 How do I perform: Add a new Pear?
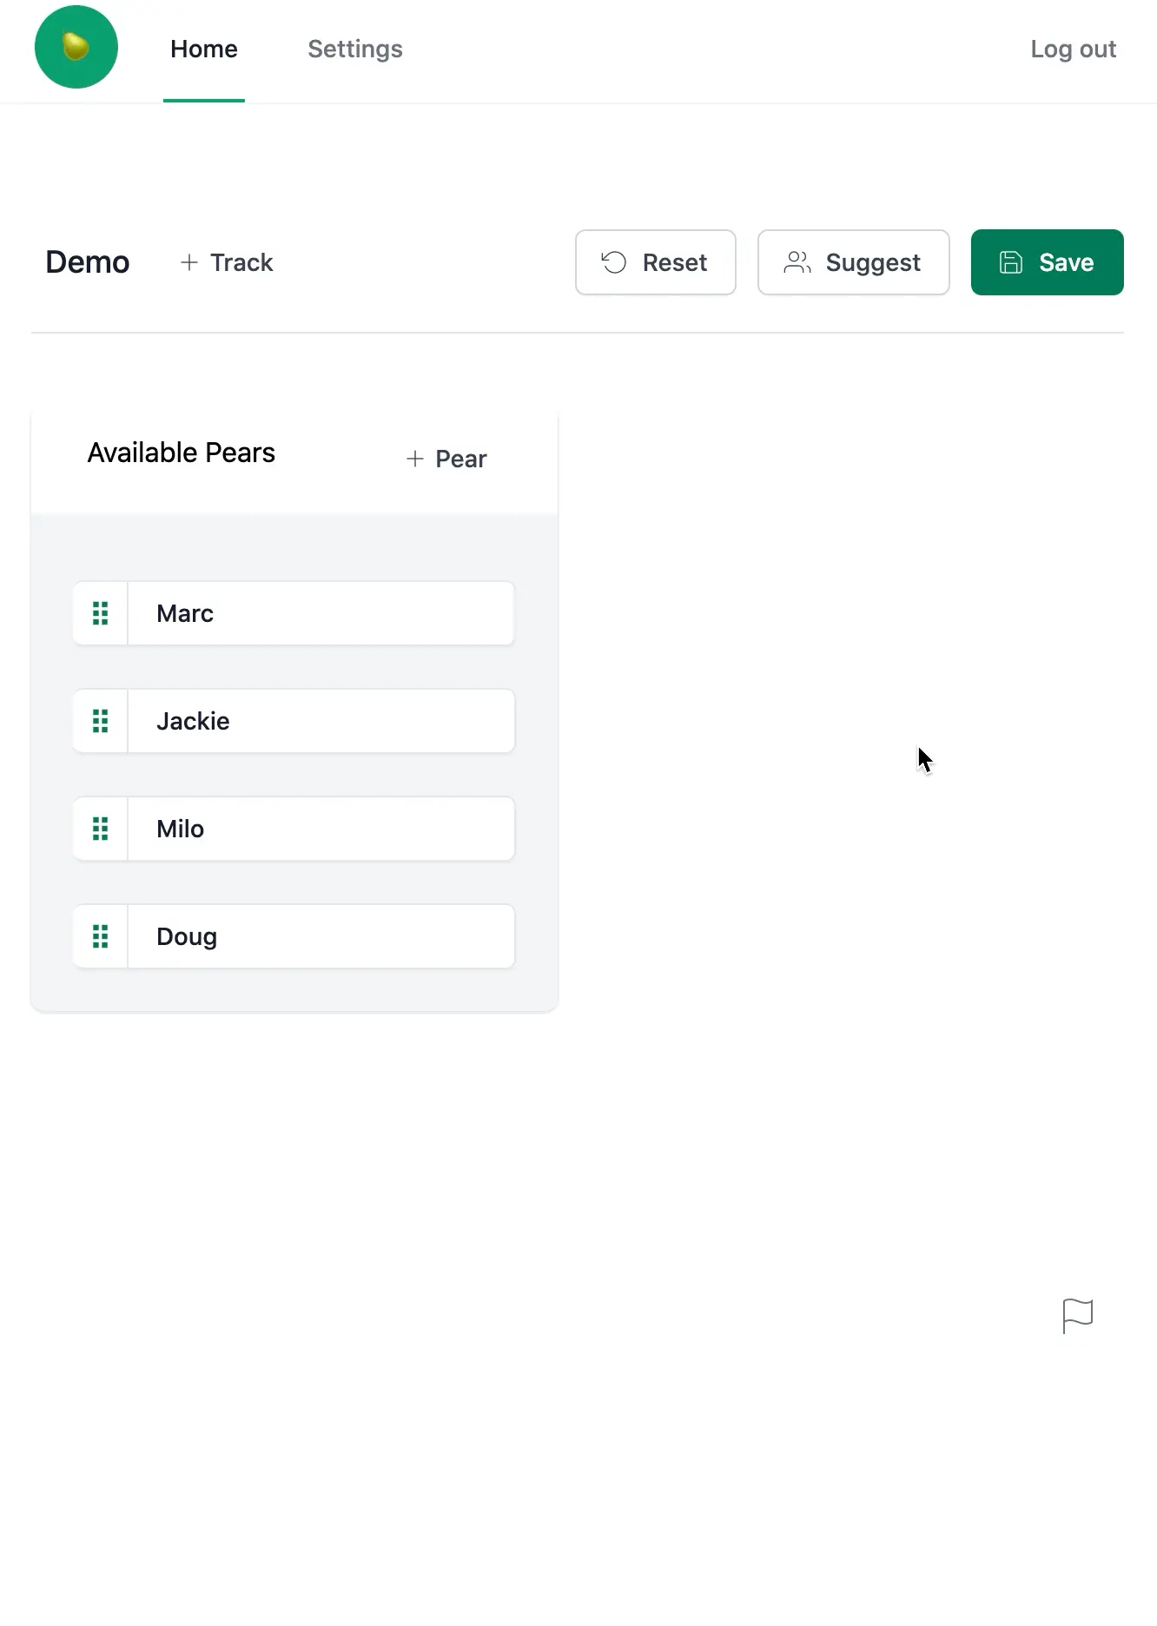(x=446, y=459)
